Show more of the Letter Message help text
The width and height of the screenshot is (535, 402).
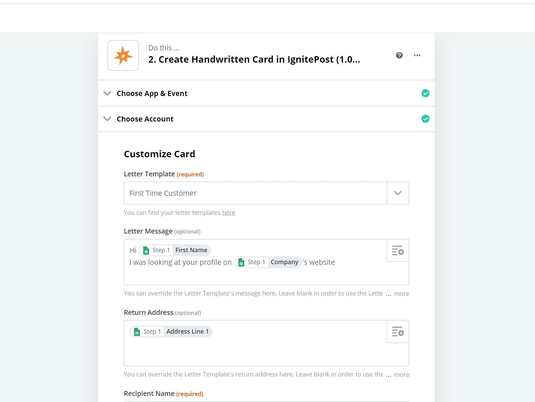tap(401, 293)
